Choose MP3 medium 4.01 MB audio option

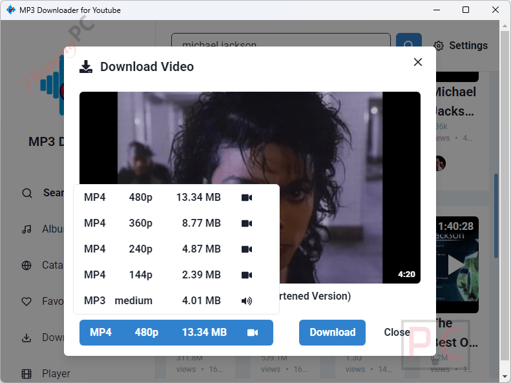[176, 300]
